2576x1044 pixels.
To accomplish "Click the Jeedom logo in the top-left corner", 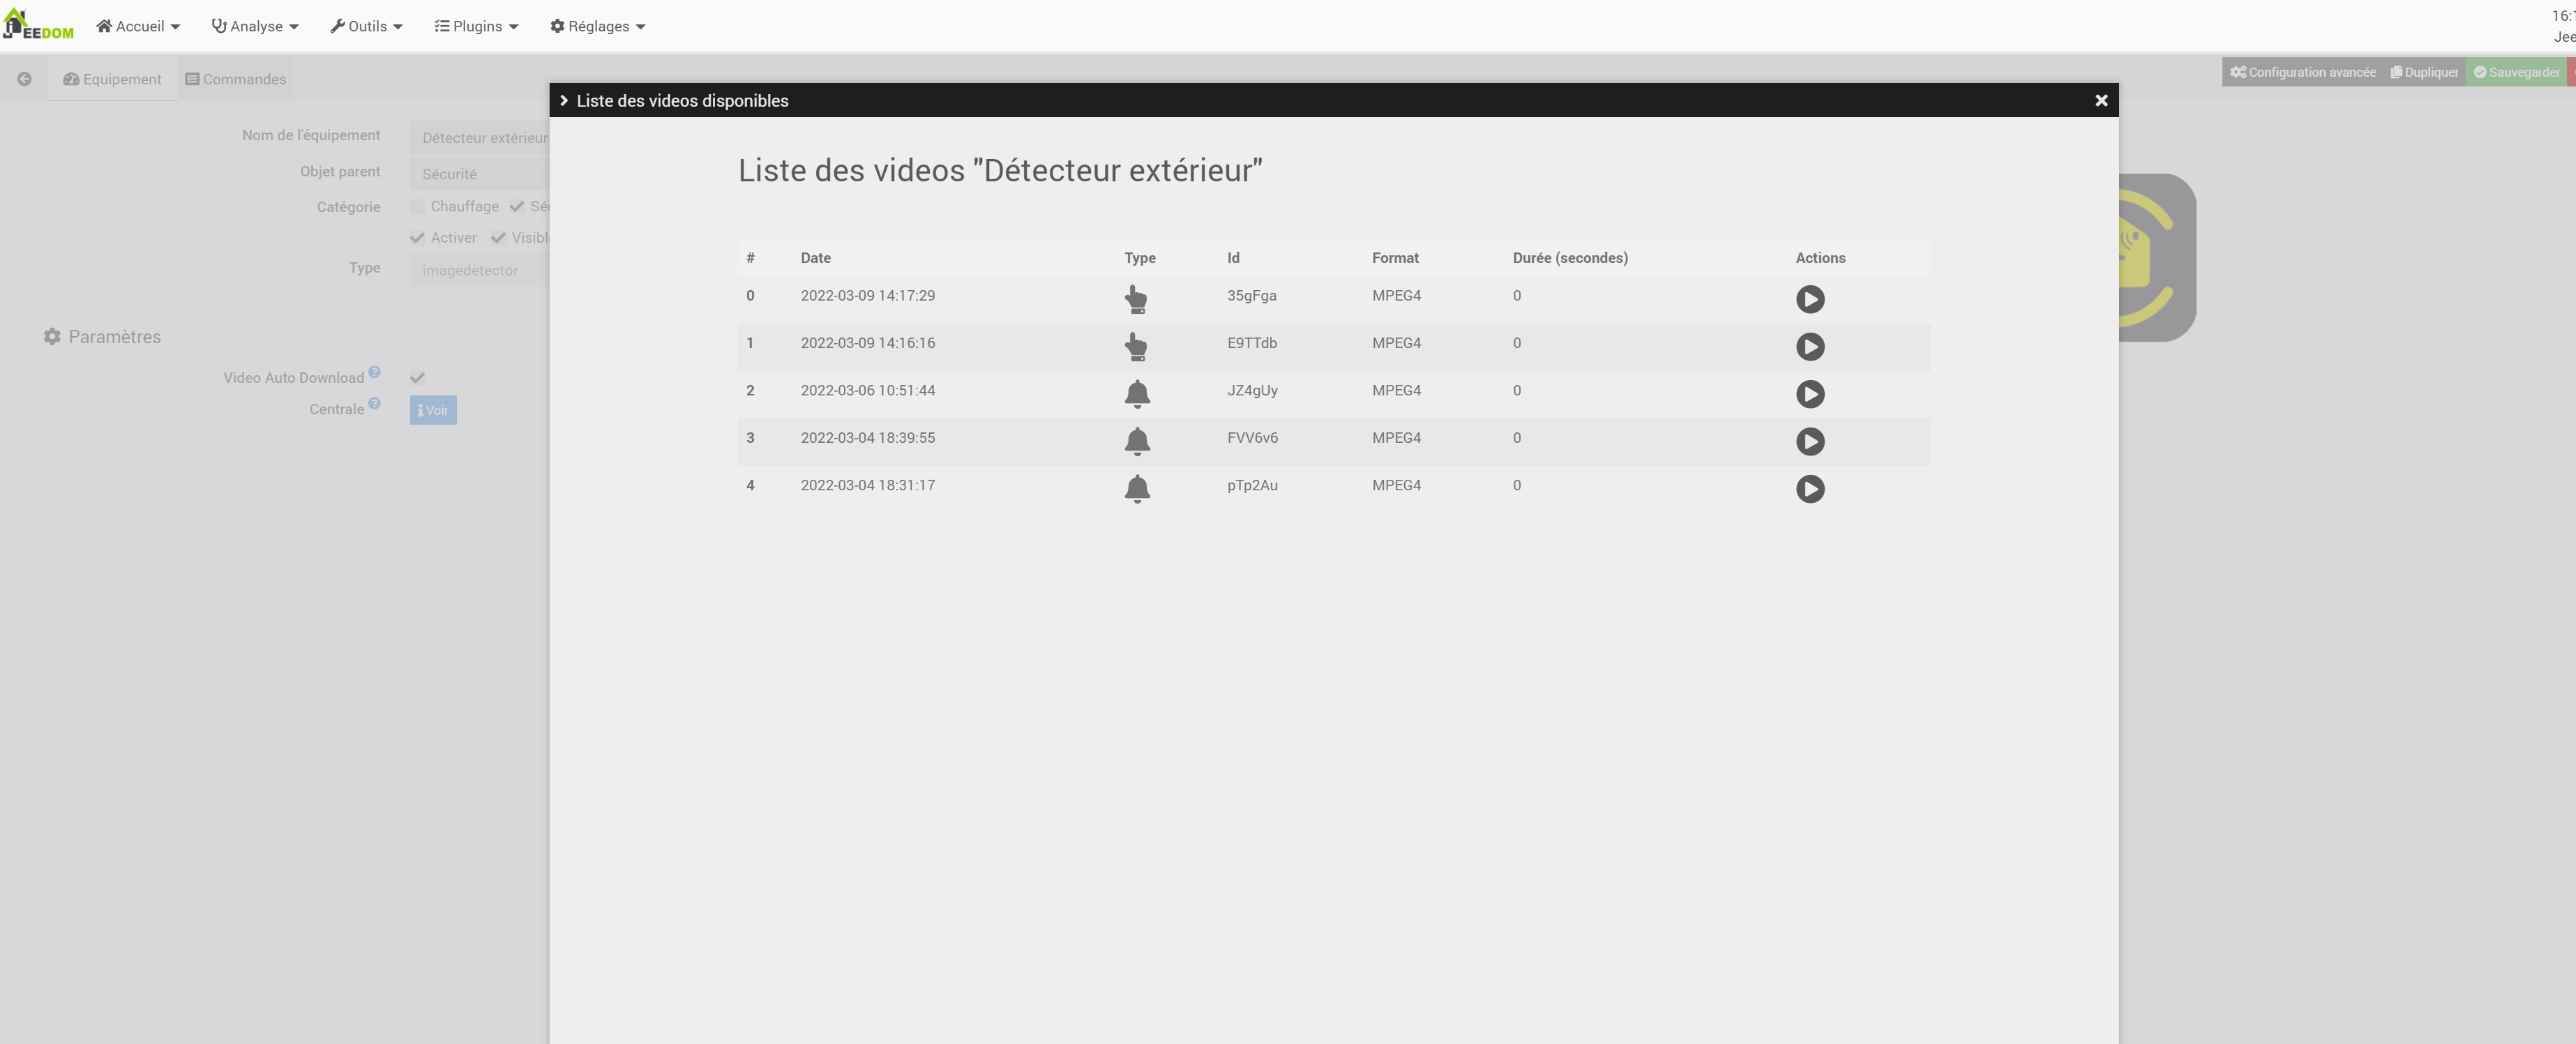I will coord(38,24).
